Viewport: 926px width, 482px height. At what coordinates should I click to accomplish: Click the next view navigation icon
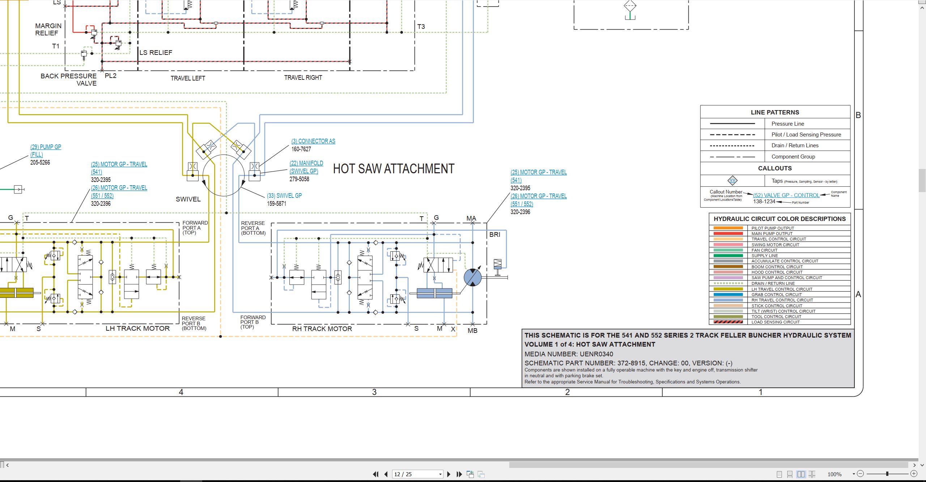pyautogui.click(x=481, y=474)
